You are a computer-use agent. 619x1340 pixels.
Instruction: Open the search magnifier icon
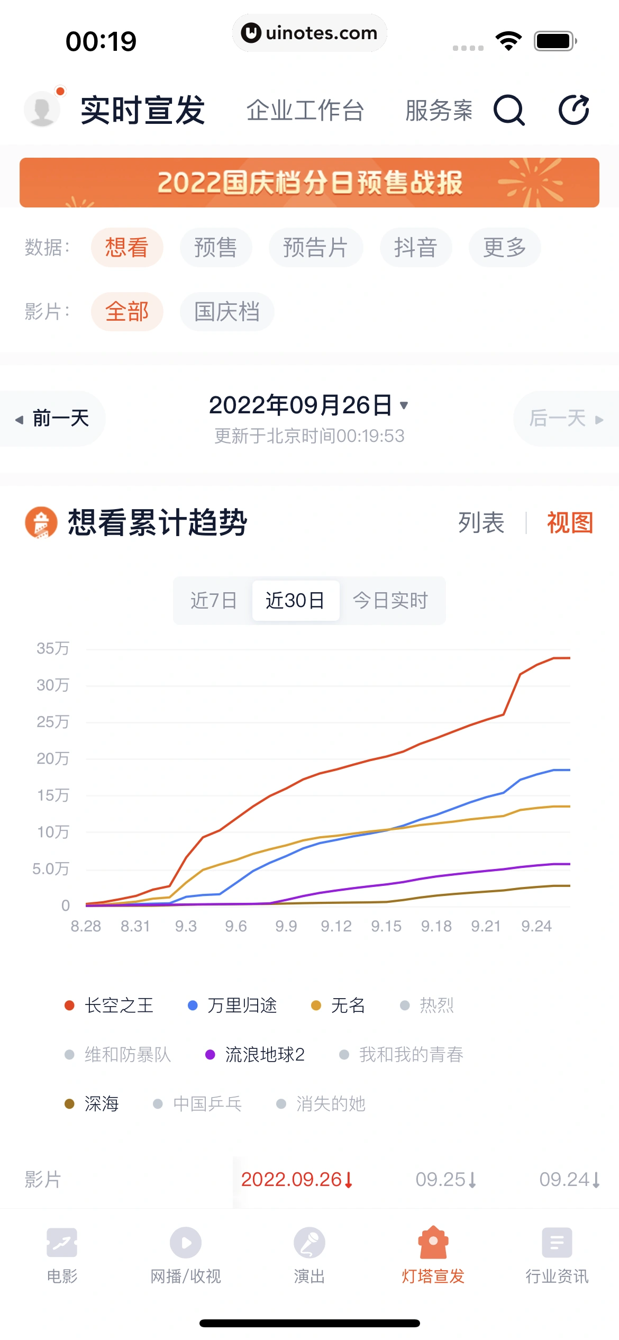point(509,110)
